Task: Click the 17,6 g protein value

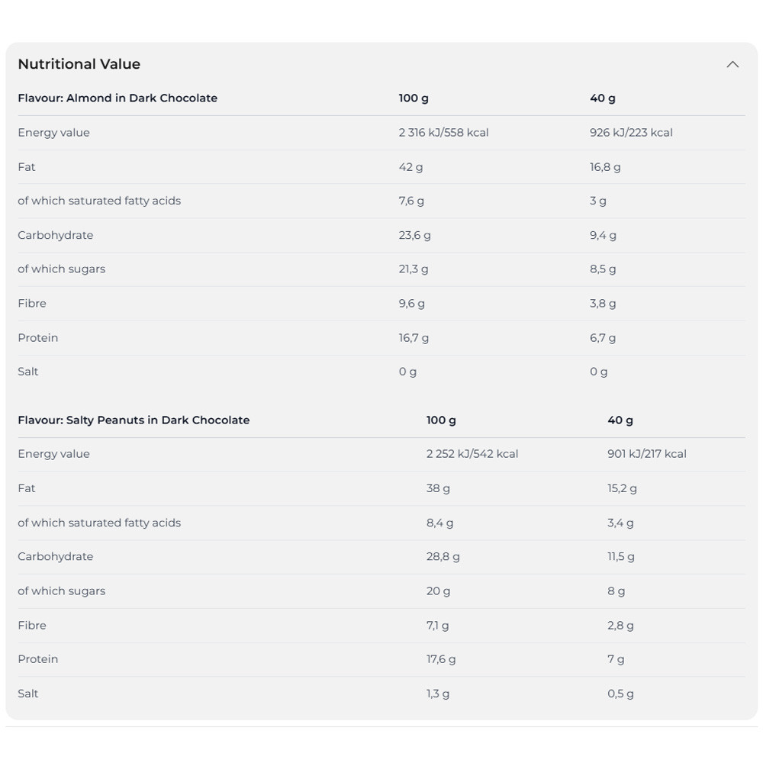Action: coord(441,658)
